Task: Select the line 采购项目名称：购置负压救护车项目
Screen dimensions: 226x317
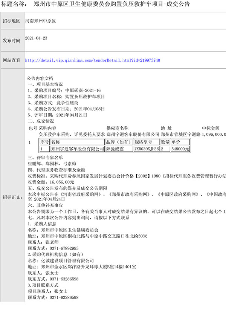Action: click(66, 96)
